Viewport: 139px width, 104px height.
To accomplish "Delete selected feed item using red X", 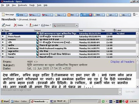I will coord(15,25).
